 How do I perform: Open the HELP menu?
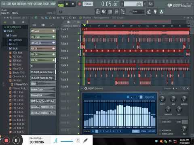click(x=53, y=4)
